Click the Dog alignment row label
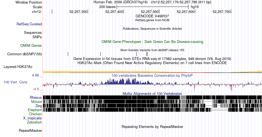This screenshot has height=137, width=262. pos(39,106)
